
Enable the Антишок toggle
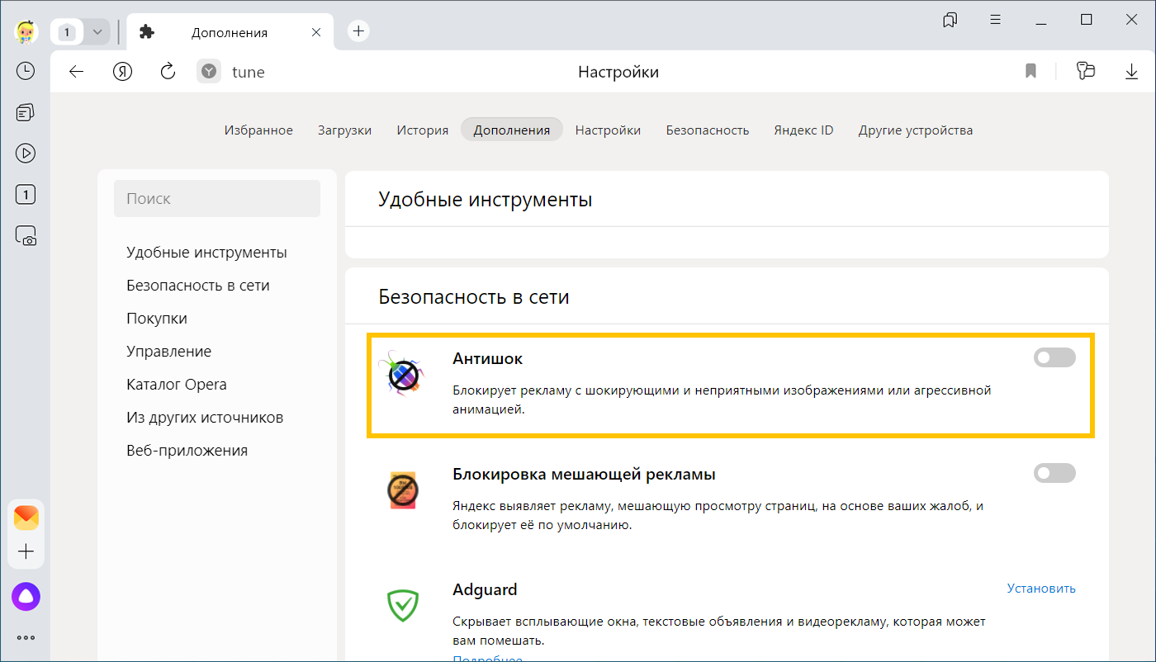pos(1054,357)
